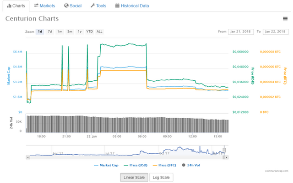The image size is (293, 183).
Task: Click the 0,000004 BTC axis label
Action: (270, 82)
